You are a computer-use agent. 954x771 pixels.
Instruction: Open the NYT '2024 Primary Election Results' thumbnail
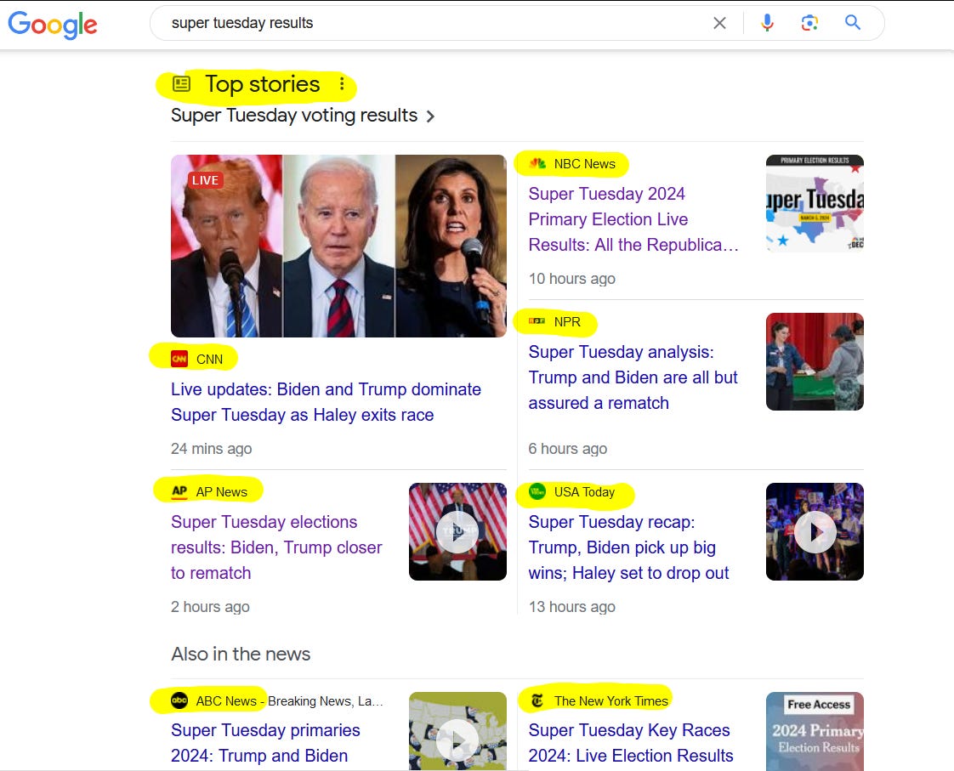815,732
